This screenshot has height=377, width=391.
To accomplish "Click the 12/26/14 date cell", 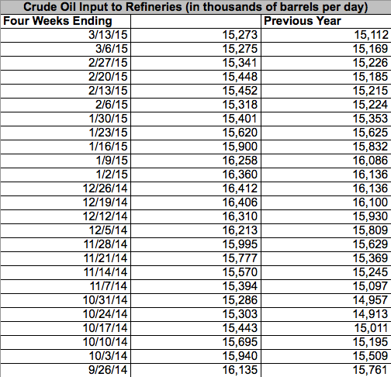I will [66, 188].
